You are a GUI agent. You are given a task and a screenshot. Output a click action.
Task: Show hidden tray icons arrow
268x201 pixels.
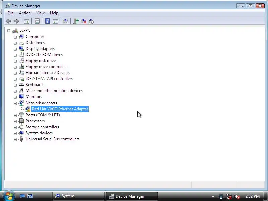[x=213, y=196]
